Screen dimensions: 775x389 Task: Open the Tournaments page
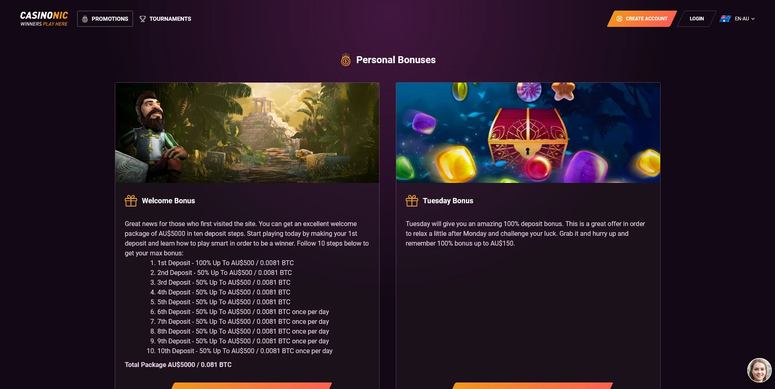coord(165,19)
